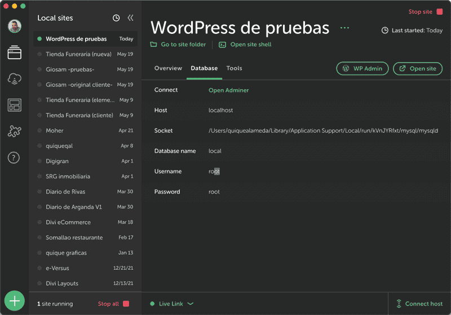Image resolution: width=451 pixels, height=315 pixels.
Task: Click the Username value root
Action: (x=214, y=171)
